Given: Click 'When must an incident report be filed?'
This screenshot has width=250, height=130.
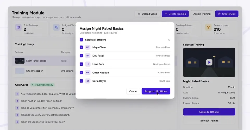Looking at the screenshot, I should tap(41, 101).
